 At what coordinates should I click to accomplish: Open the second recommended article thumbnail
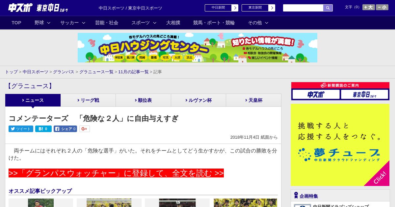(109, 203)
